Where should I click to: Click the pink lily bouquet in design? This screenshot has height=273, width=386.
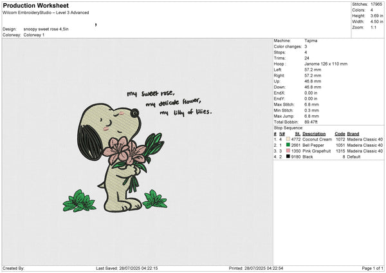[125, 150]
